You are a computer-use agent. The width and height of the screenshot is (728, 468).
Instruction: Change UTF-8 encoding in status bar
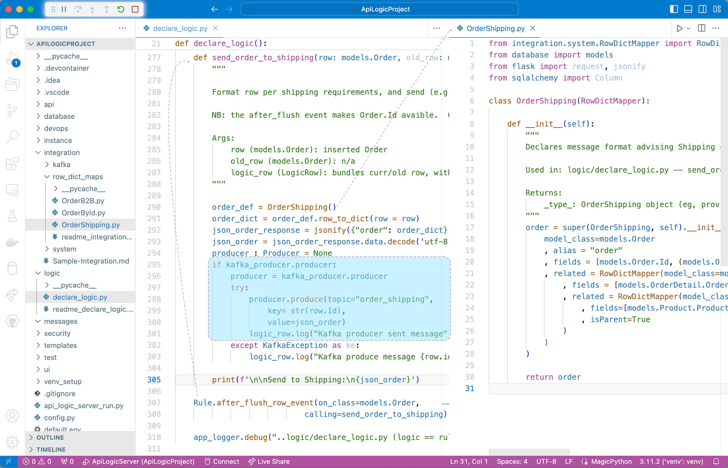[x=546, y=462]
